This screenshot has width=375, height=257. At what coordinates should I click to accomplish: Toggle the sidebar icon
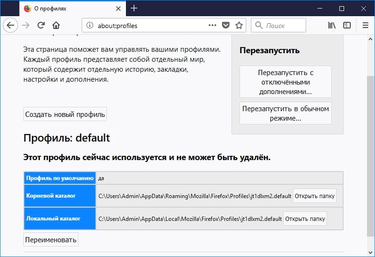[x=347, y=25]
